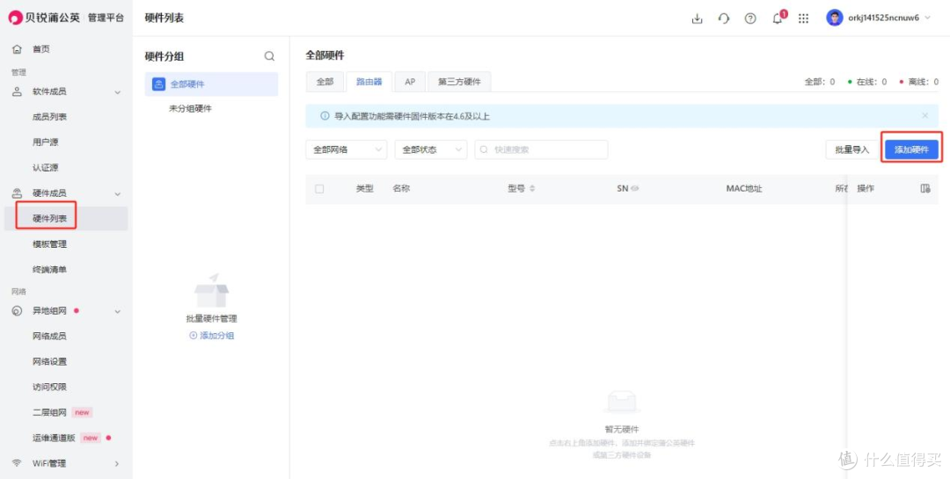The height and width of the screenshot is (479, 950).
Task: Go to 首页 in sidebar
Action: tap(41, 49)
